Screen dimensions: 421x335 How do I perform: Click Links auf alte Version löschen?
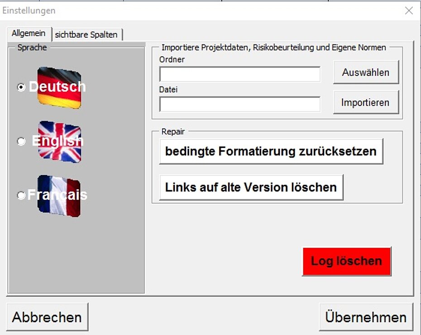[251, 187]
